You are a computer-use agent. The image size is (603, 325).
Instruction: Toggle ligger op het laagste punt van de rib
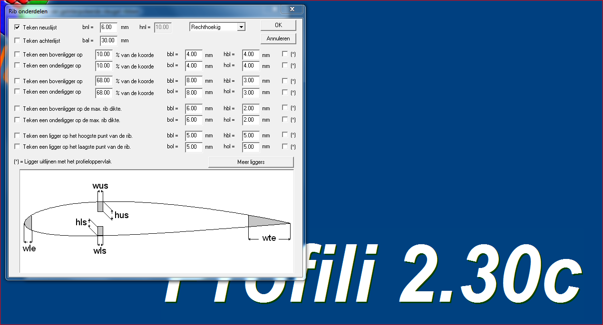[x=18, y=147]
